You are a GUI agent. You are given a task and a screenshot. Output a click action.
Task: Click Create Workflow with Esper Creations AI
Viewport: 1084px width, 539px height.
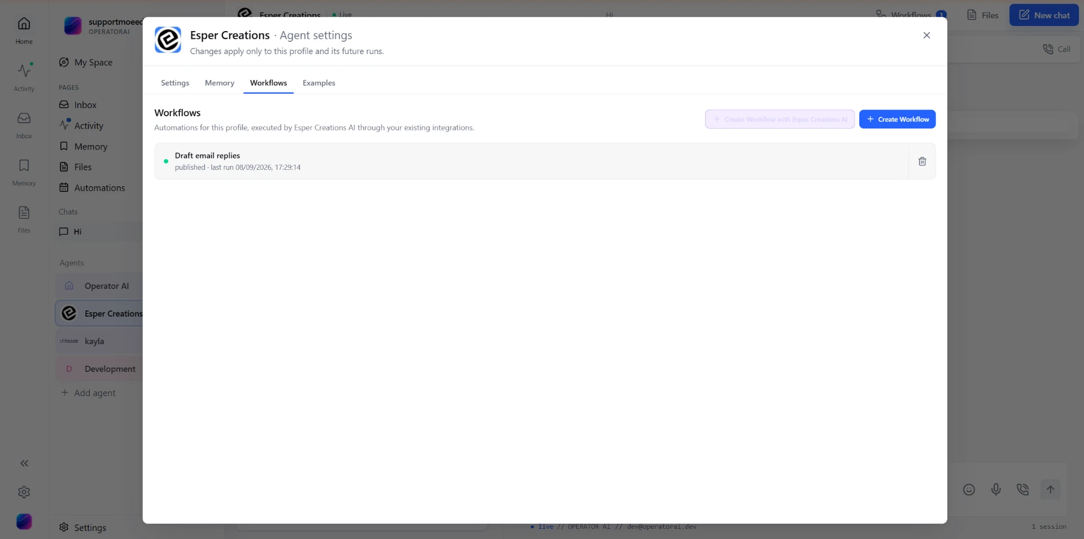[780, 119]
